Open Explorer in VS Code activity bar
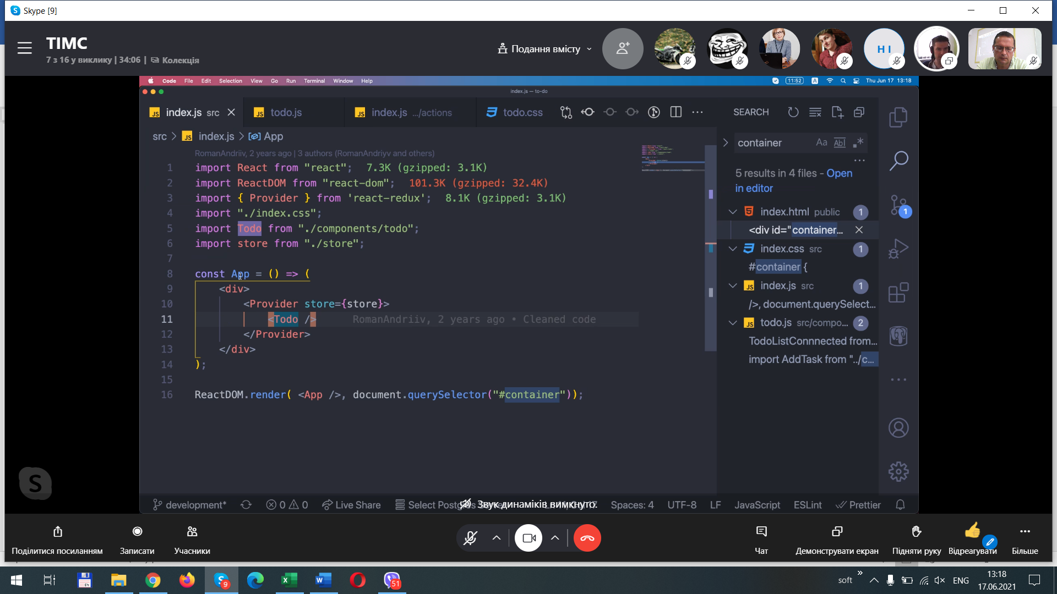The width and height of the screenshot is (1057, 594). (x=898, y=117)
